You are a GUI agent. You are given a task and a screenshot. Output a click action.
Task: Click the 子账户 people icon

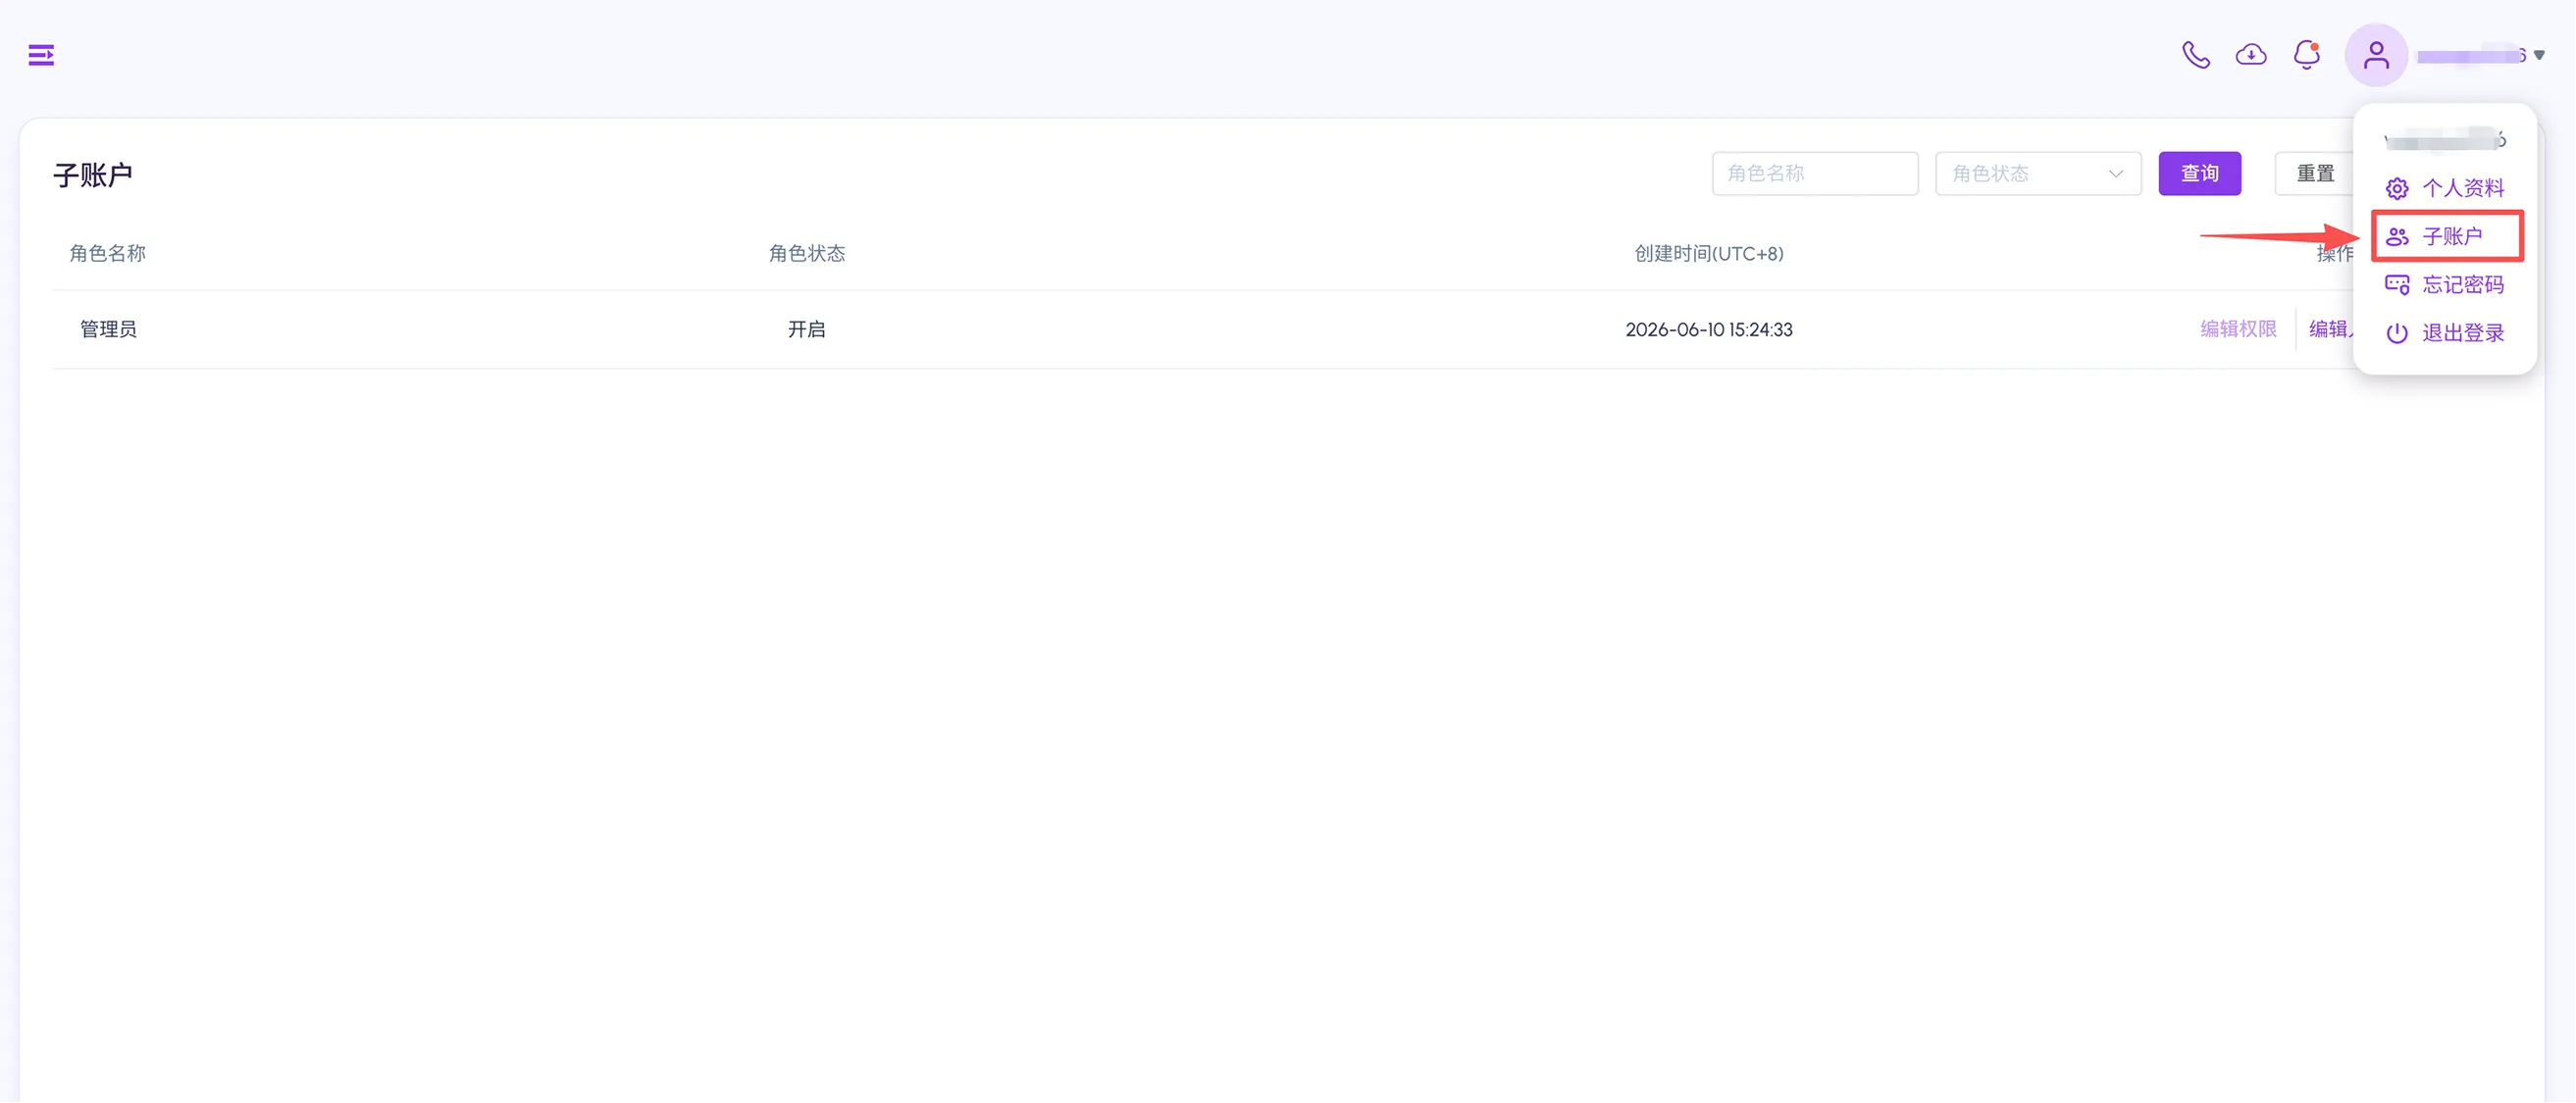click(2397, 237)
